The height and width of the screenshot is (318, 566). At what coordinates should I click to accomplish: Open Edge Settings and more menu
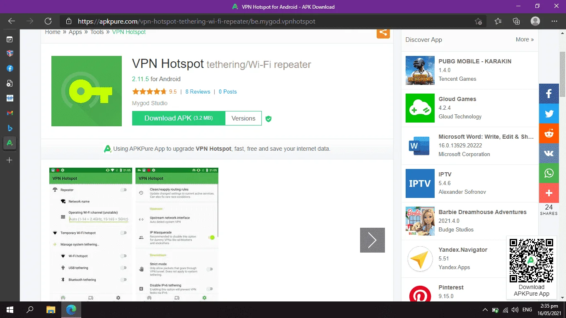[554, 21]
